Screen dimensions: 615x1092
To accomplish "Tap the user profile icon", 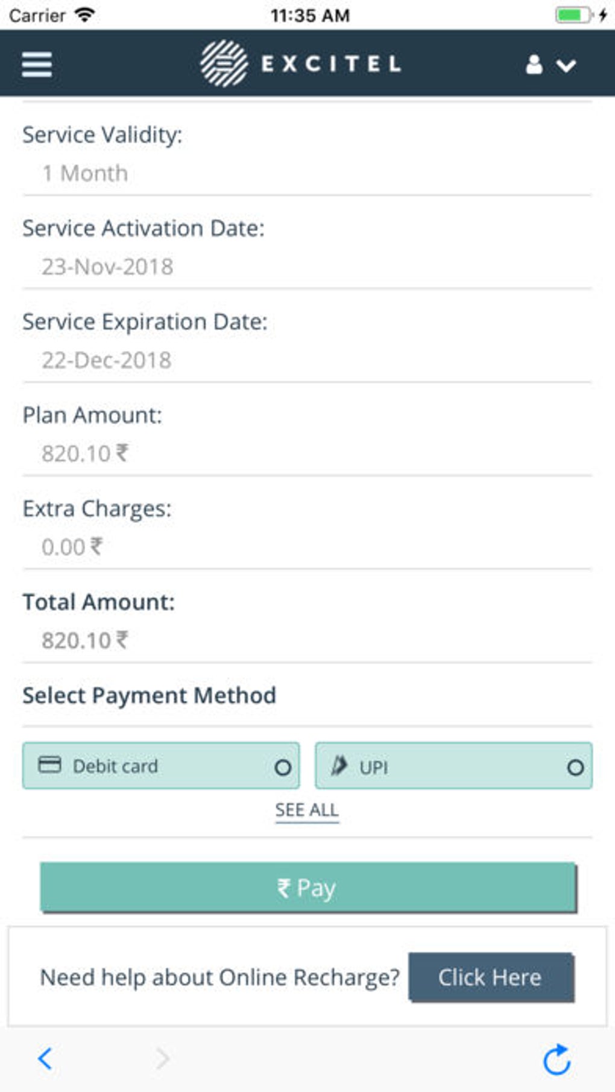I will pos(534,64).
